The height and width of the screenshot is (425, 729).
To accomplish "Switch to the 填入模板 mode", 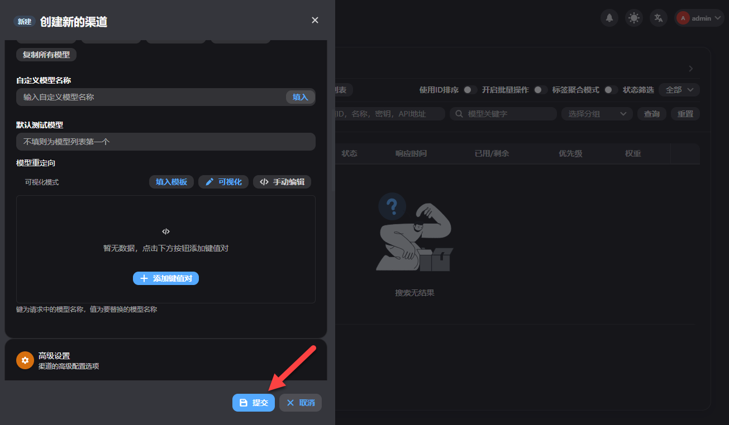I will 171,181.
